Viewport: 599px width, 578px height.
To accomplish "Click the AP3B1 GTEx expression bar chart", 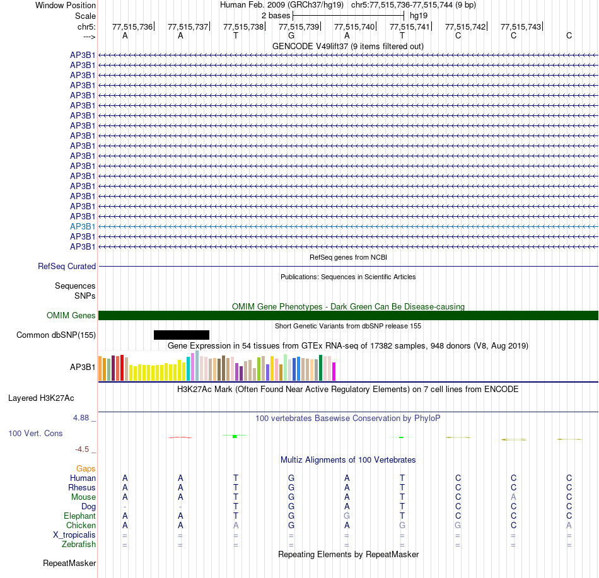I will pos(217,366).
